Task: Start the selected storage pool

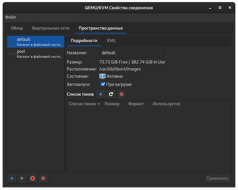Action: coord(22,178)
